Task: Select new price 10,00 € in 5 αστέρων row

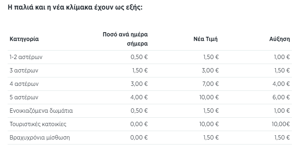Action: click(209, 97)
